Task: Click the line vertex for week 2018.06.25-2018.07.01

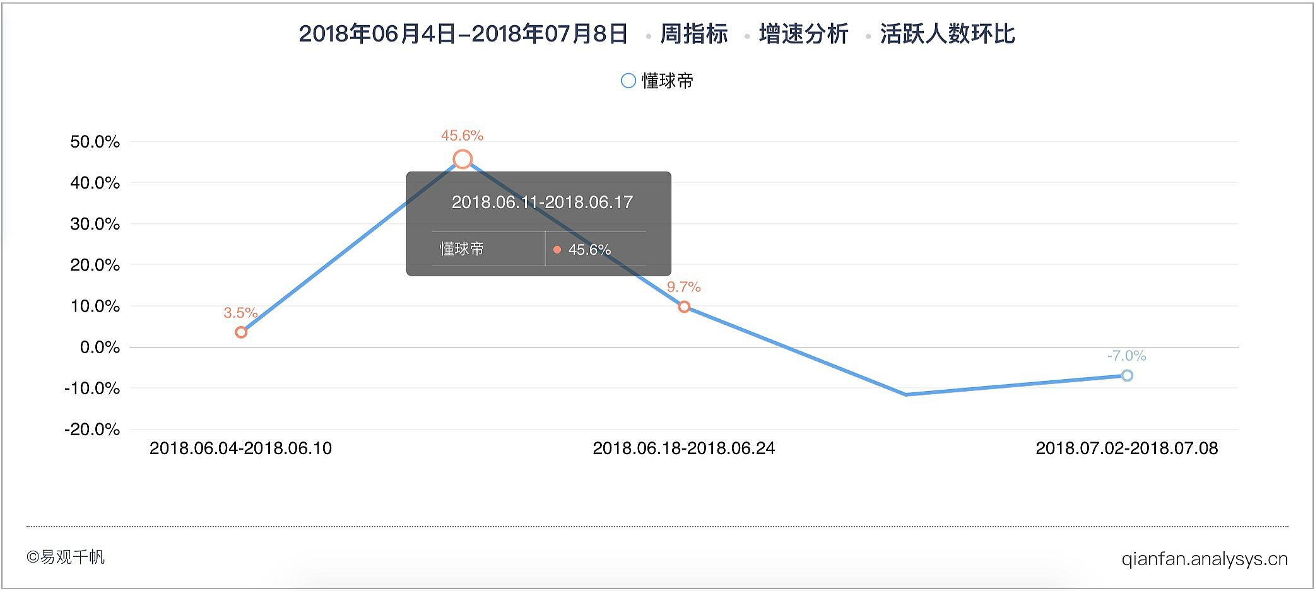Action: [905, 395]
